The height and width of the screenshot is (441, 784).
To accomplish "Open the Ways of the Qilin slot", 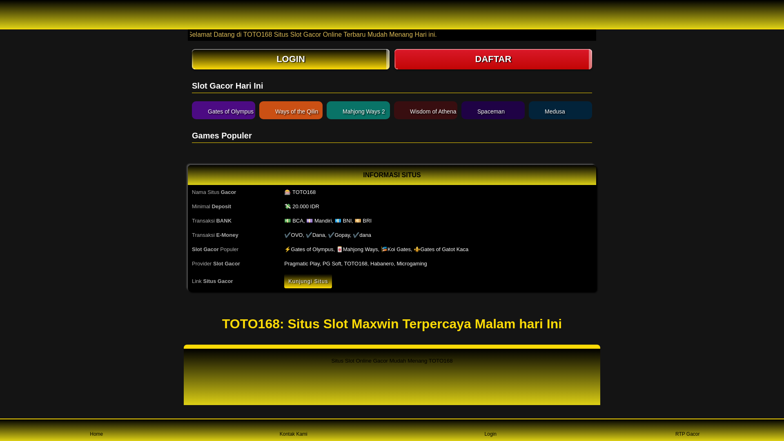I will (x=291, y=110).
